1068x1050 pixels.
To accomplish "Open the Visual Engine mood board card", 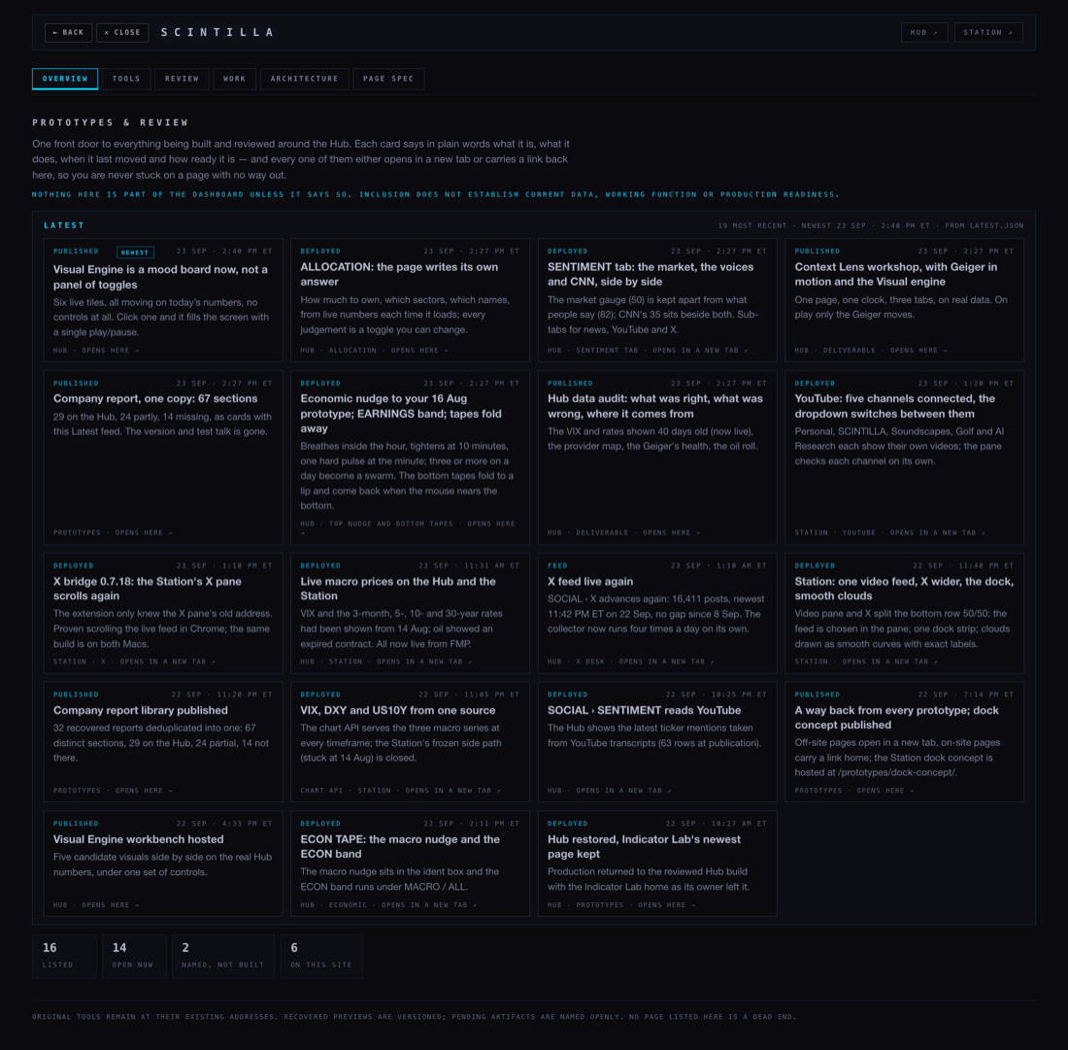I will (163, 300).
